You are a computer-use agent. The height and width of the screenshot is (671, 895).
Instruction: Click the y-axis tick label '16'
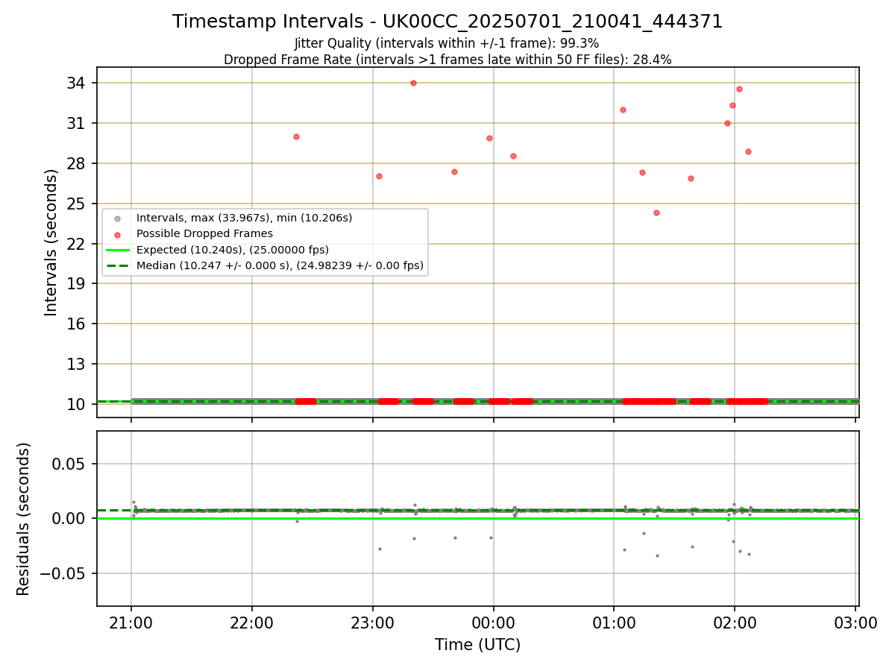point(77,324)
